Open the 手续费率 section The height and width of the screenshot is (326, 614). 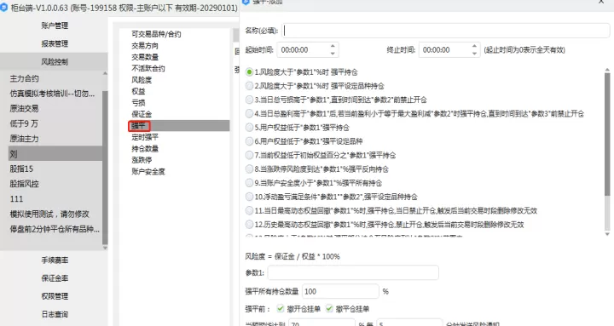tap(55, 260)
